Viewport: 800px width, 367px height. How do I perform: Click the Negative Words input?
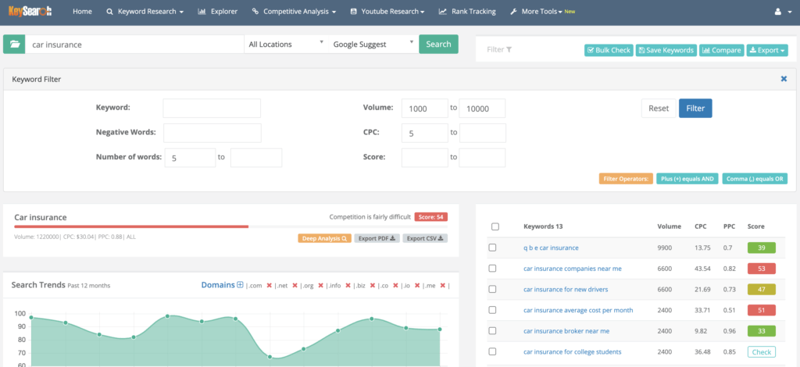[x=212, y=133]
